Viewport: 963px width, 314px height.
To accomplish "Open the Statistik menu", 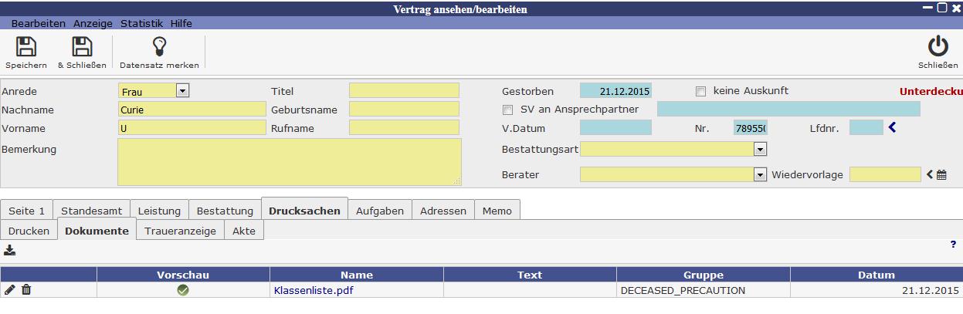I will point(141,23).
